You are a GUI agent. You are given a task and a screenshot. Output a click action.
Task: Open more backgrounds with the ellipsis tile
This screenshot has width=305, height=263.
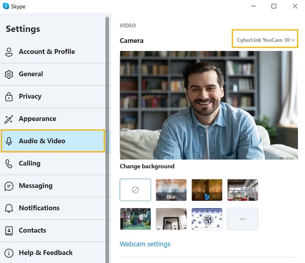point(242,219)
